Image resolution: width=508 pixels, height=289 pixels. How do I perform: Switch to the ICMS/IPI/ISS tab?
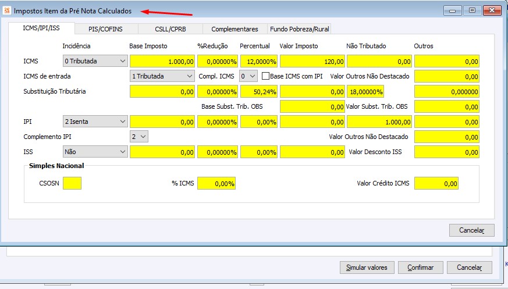pyautogui.click(x=41, y=28)
